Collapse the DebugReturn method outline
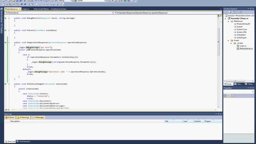The image size is (256, 144). click(x=9, y=18)
